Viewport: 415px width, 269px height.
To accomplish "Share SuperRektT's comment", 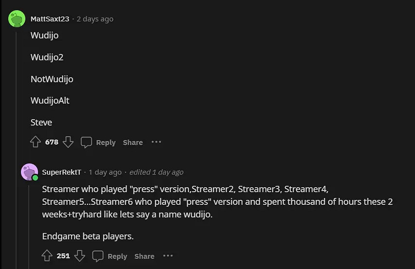I will [x=144, y=256].
